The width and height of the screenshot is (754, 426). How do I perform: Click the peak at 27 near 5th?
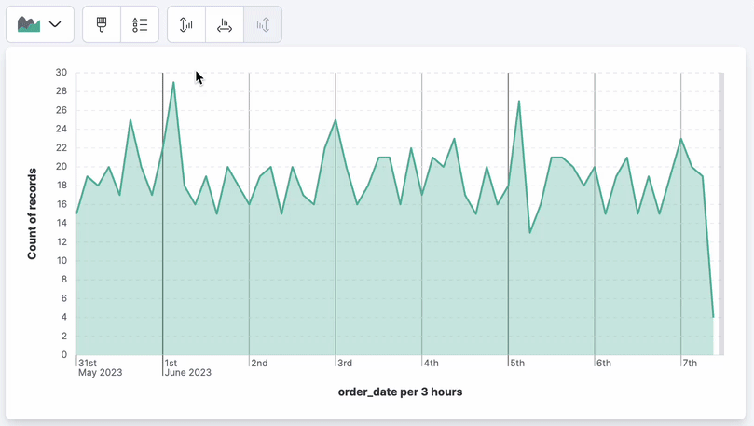pos(519,101)
